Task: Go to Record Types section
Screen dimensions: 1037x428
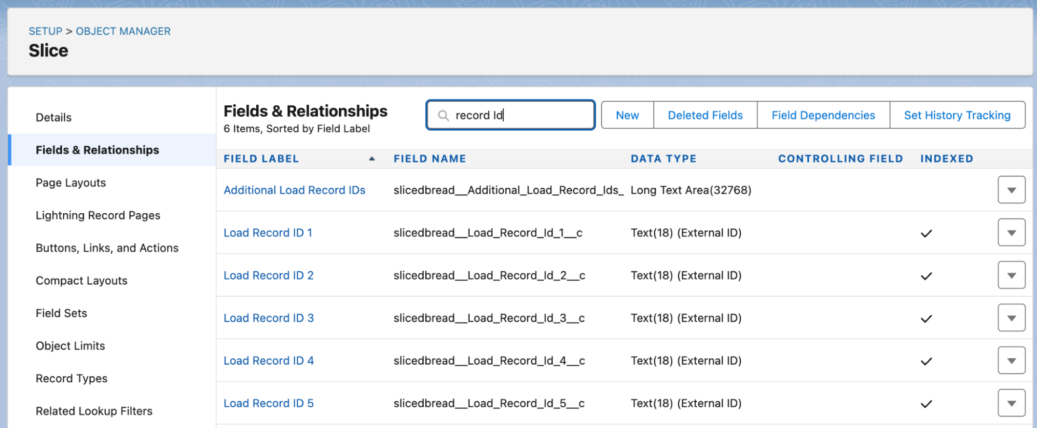Action: (x=71, y=379)
